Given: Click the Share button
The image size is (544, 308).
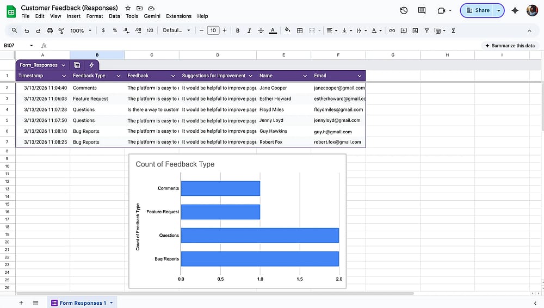Looking at the screenshot, I should point(478,10).
